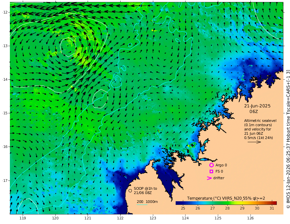Click the 'FS 0' legend label
The image size is (290, 224).
219,172
